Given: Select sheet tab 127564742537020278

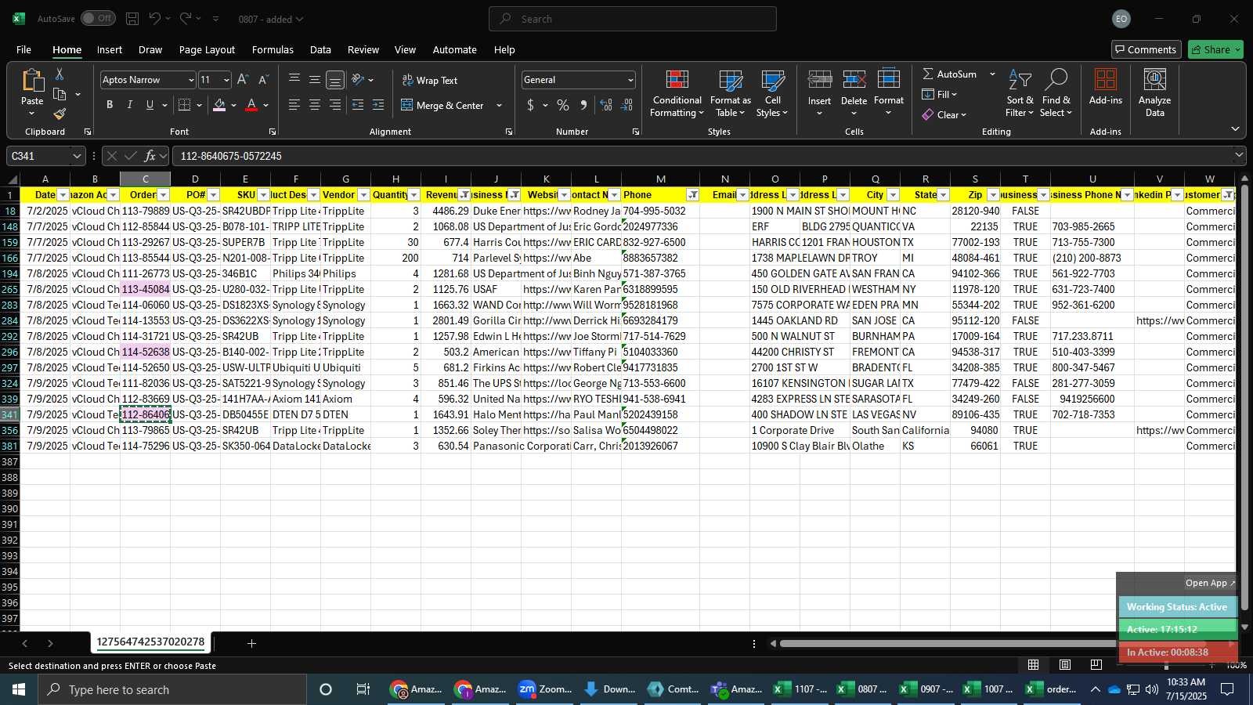Looking at the screenshot, I should 150,642.
